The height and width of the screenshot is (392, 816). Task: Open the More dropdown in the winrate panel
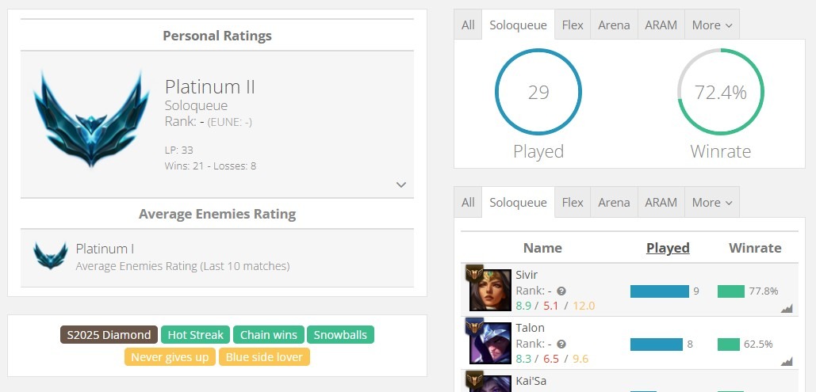tap(712, 25)
